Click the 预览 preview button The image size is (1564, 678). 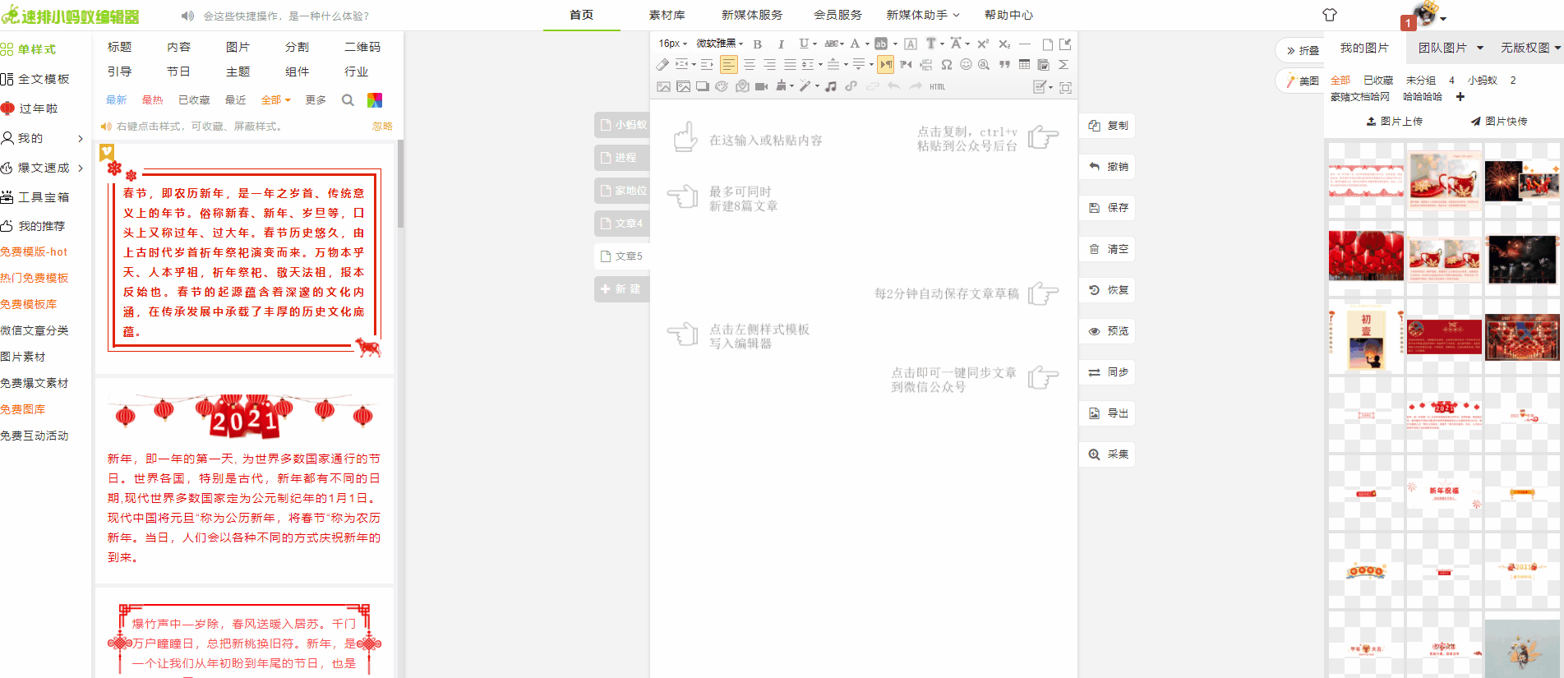tap(1107, 331)
